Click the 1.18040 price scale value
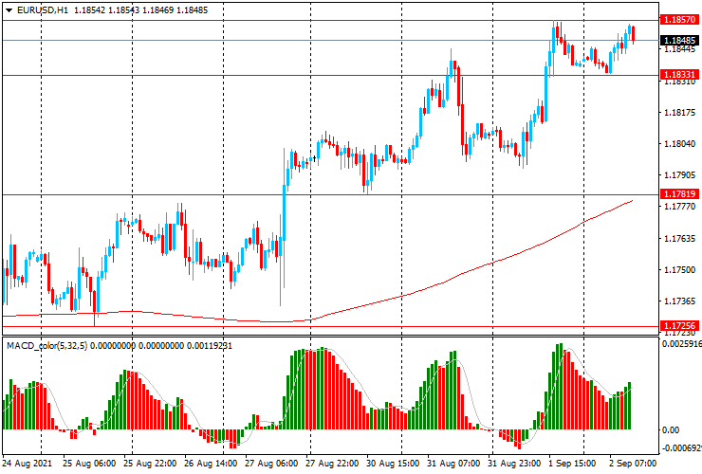 click(x=679, y=144)
